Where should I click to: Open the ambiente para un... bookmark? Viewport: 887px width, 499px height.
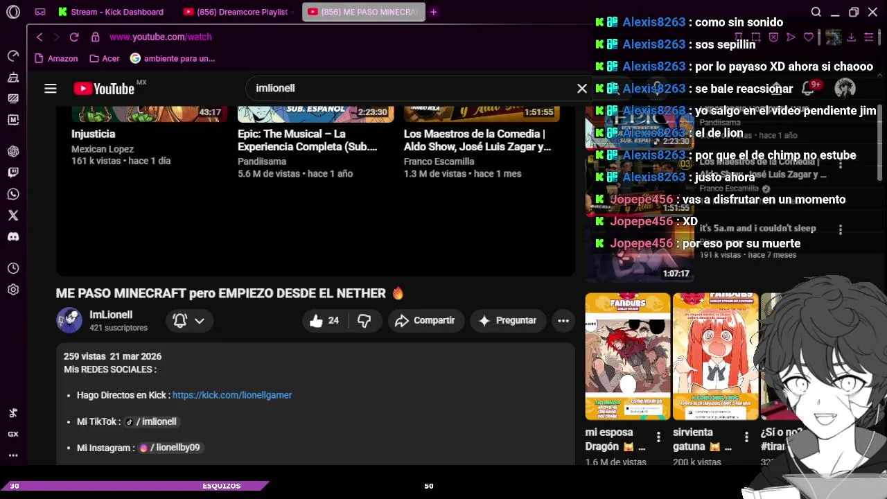[x=173, y=59]
